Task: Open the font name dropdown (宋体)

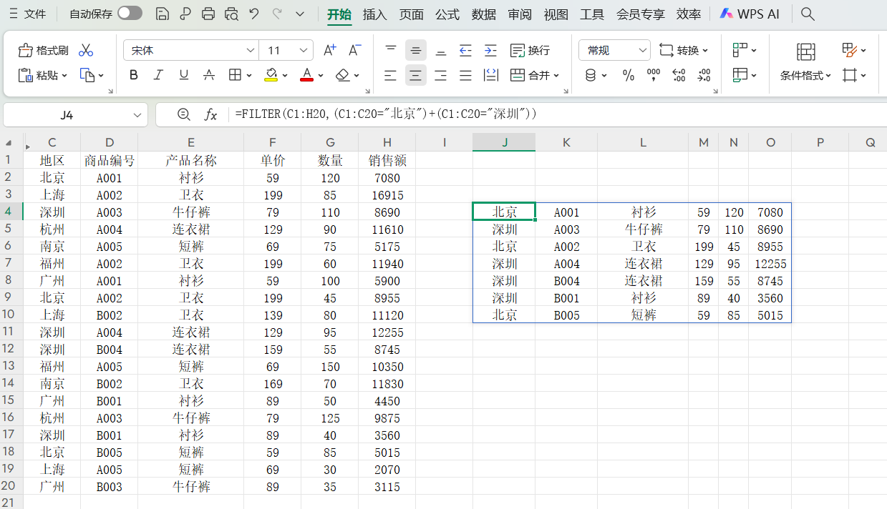Action: point(251,50)
